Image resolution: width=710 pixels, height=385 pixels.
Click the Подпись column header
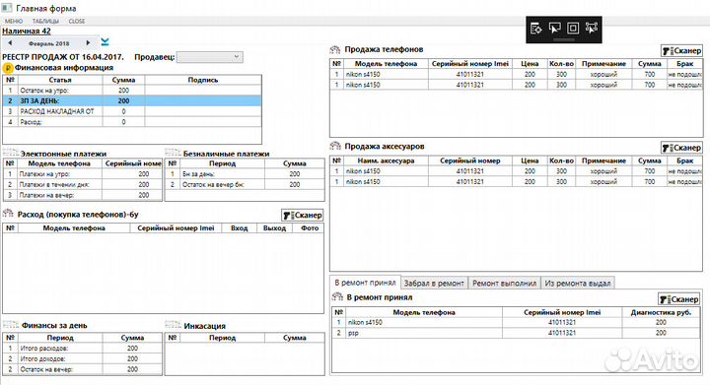coord(203,80)
